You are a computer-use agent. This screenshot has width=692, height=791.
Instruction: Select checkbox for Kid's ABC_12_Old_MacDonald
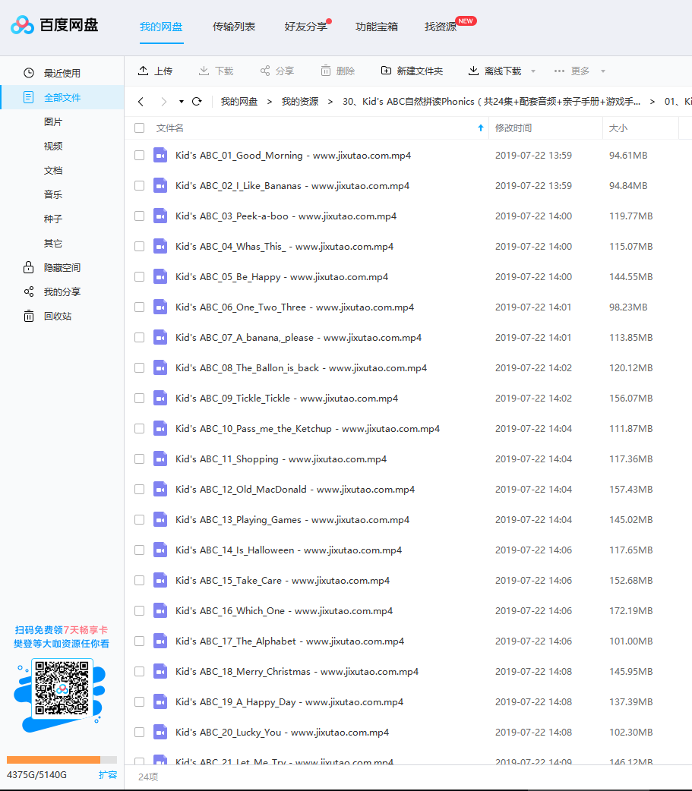[139, 490]
